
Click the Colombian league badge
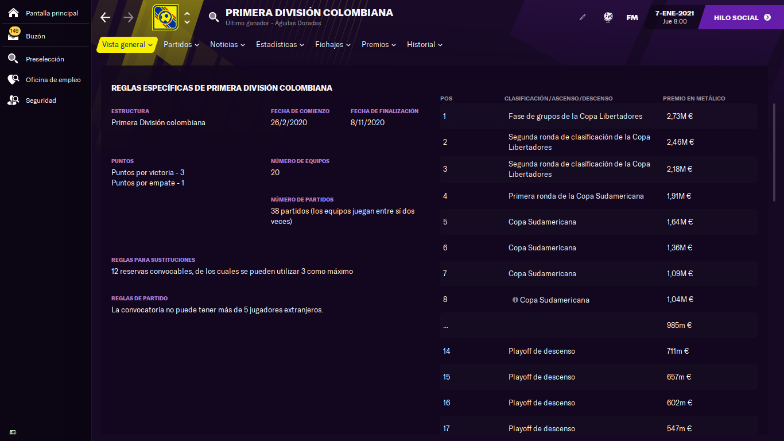click(165, 17)
